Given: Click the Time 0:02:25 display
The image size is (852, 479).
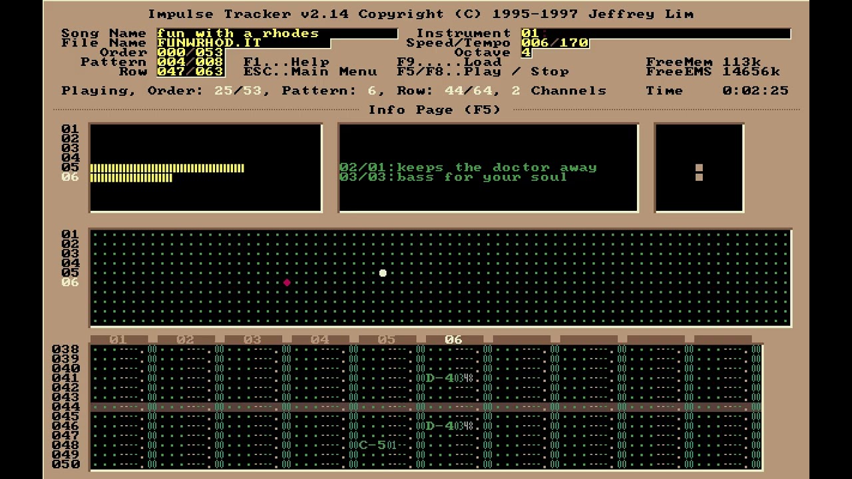Looking at the screenshot, I should 718,90.
